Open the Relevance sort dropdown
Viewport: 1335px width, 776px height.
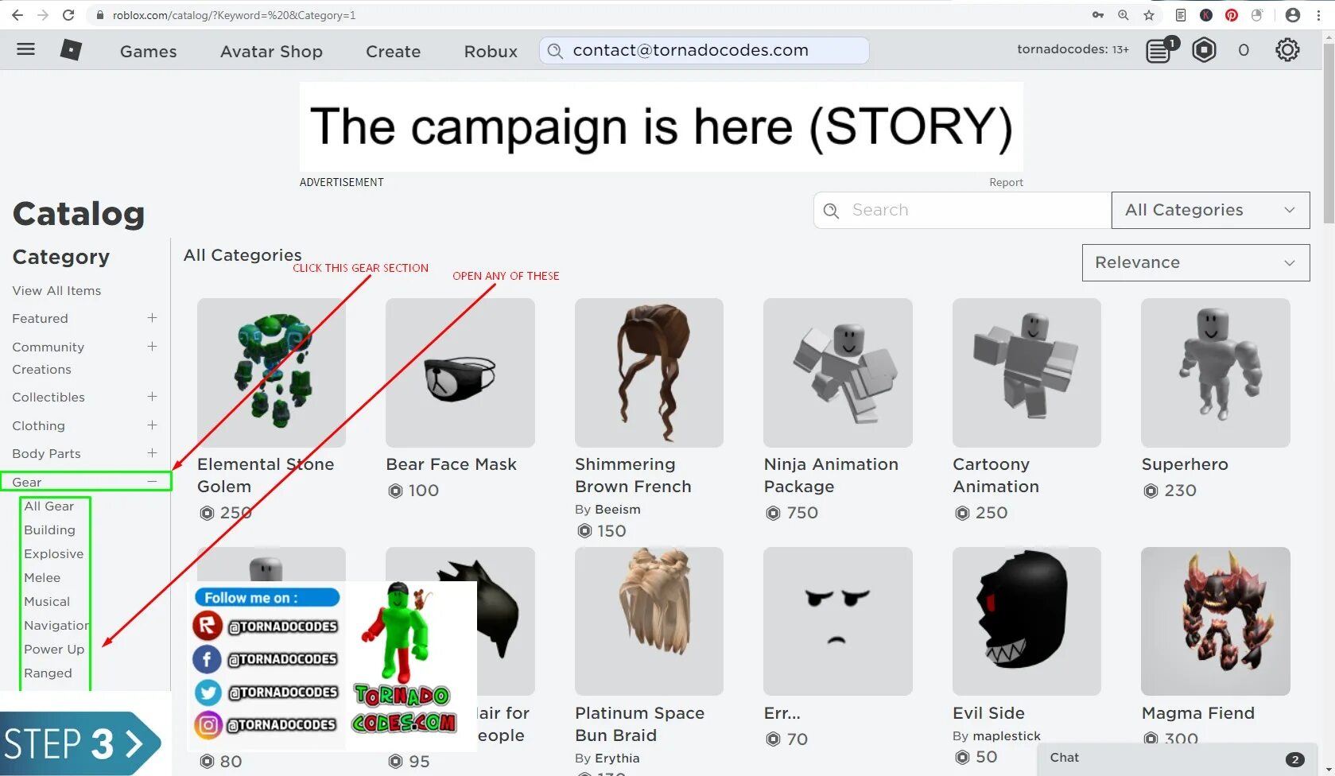(1195, 262)
